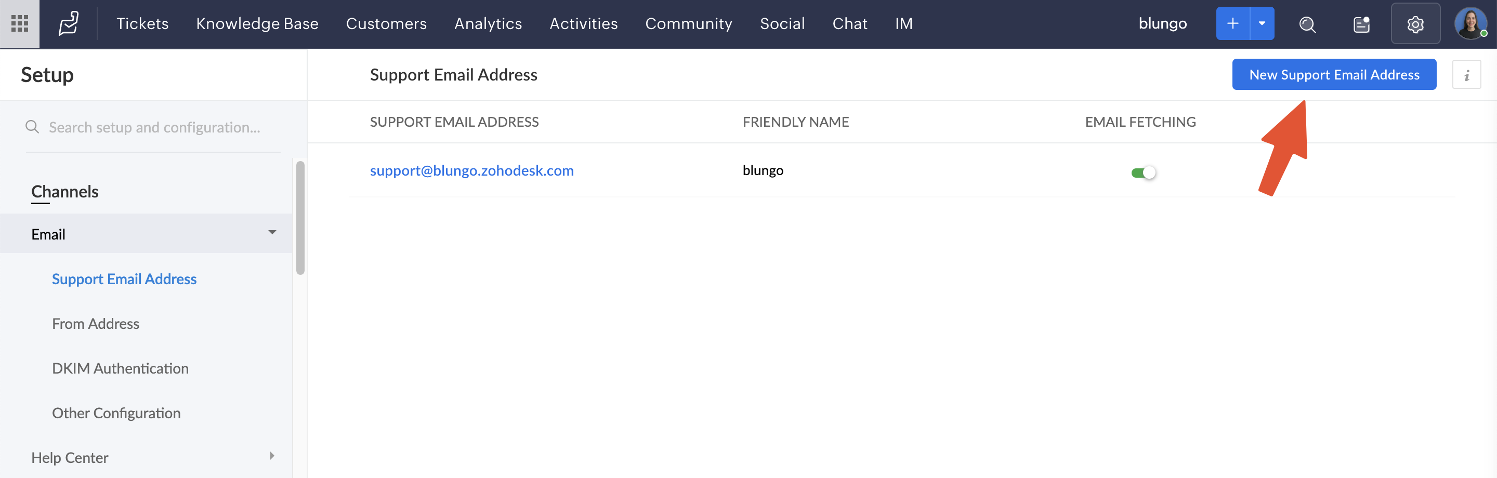Switch to the Analytics tab
Screen dimensions: 1497x478
click(x=488, y=24)
